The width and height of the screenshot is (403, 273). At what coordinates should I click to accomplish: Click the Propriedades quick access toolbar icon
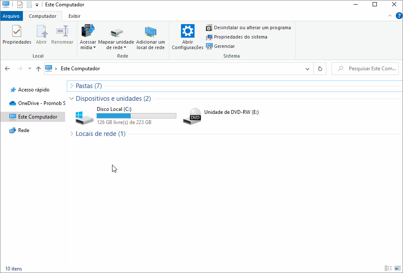click(x=20, y=5)
